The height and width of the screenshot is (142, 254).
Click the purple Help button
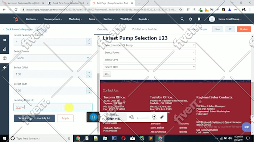pos(247,127)
